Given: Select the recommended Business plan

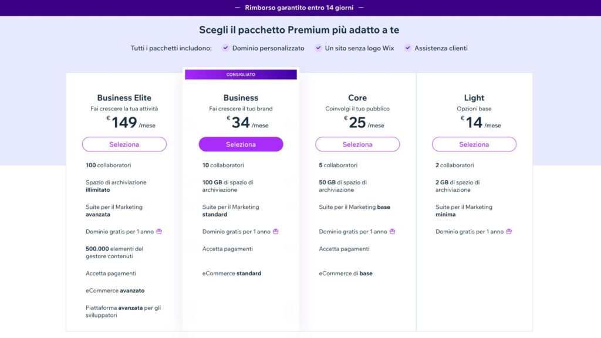Looking at the screenshot, I should 241,144.
